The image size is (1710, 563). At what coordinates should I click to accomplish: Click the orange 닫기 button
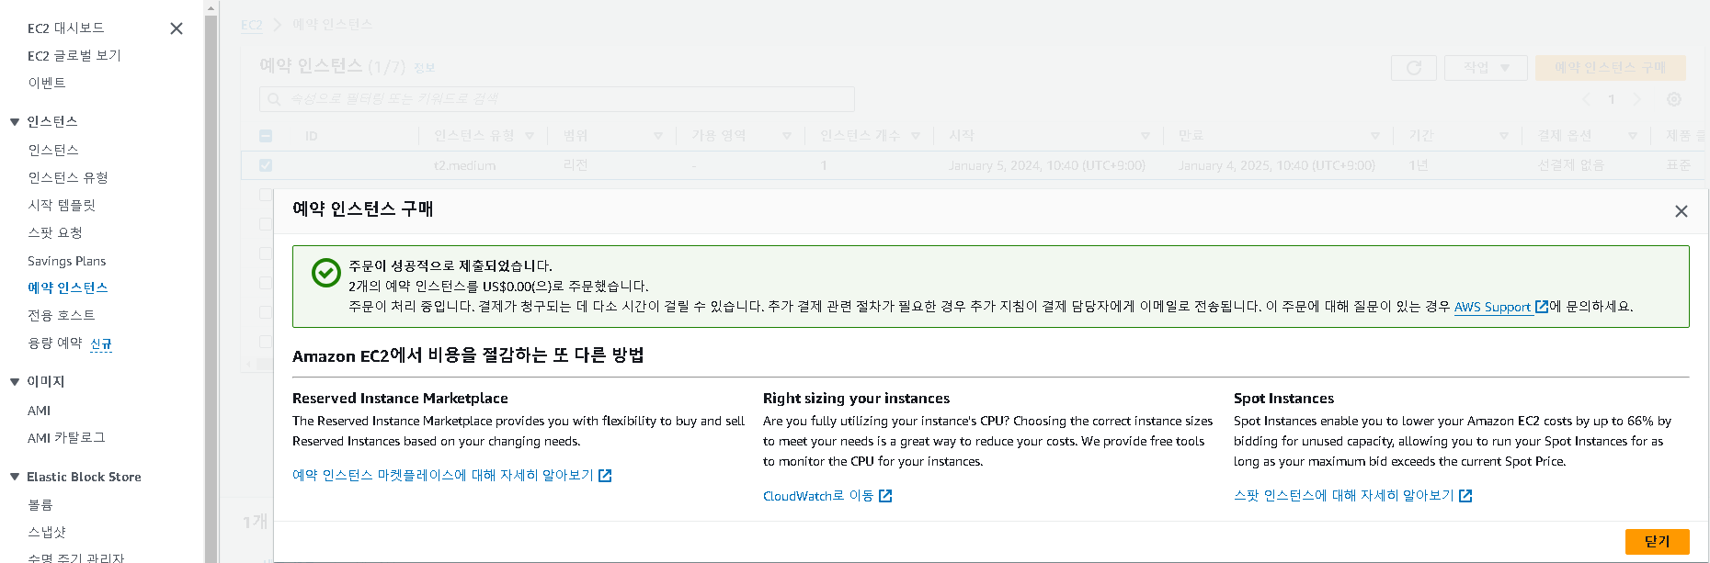tap(1657, 542)
